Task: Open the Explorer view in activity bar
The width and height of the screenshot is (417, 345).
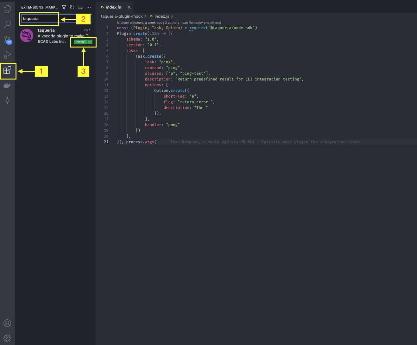Action: point(7,9)
